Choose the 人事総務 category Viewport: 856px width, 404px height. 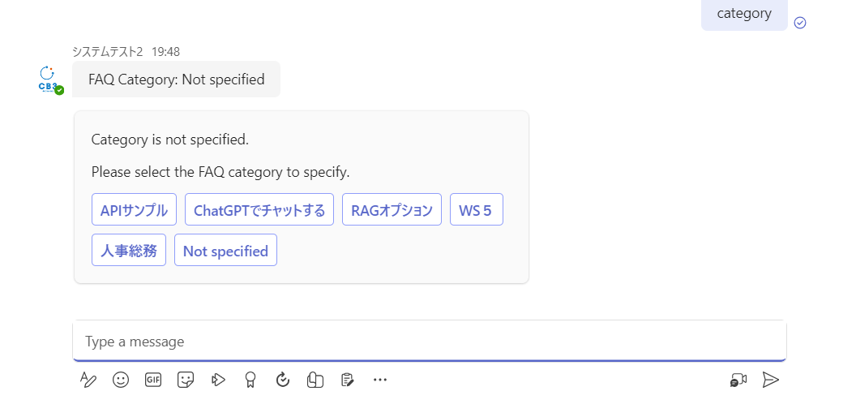[129, 251]
